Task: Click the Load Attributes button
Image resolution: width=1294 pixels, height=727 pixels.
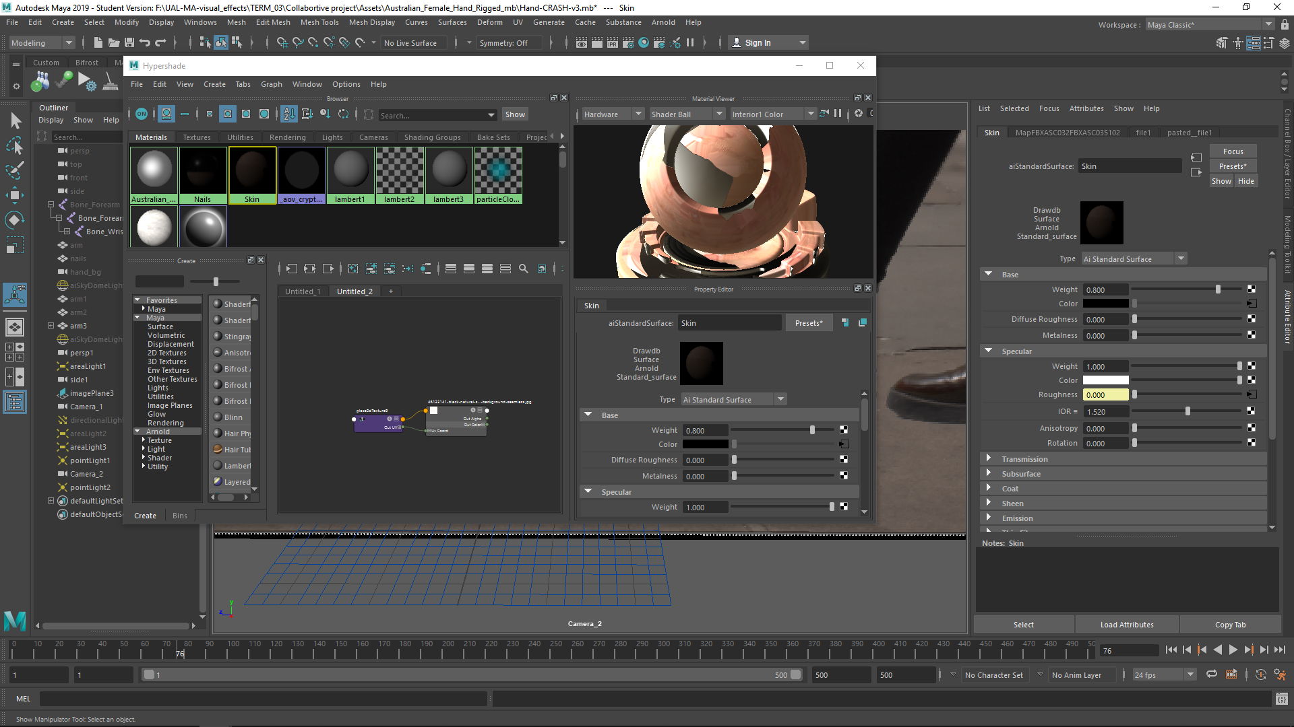Action: pos(1126,625)
